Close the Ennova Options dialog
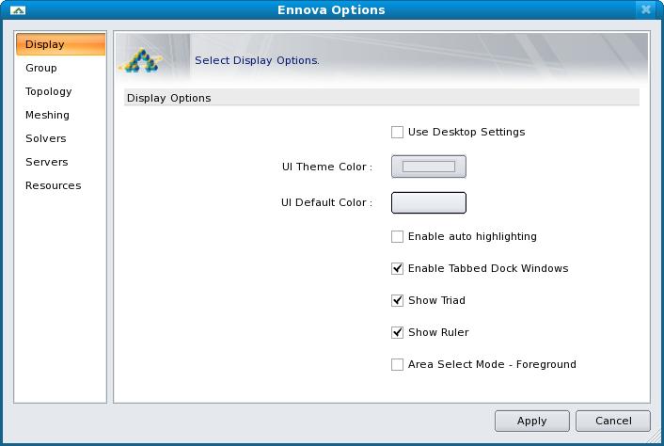The height and width of the screenshot is (446, 664). (644, 10)
